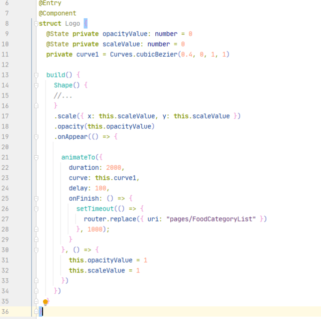Viewport: 321px width, 319px height.
Task: Click the .scale modifier call
Action: tap(65, 116)
